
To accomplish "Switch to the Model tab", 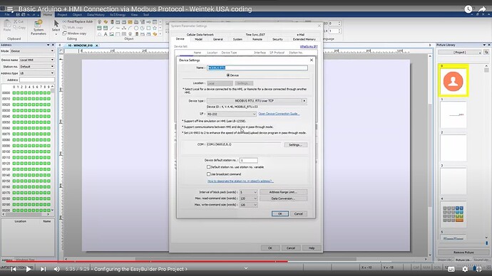I will point(198,39).
